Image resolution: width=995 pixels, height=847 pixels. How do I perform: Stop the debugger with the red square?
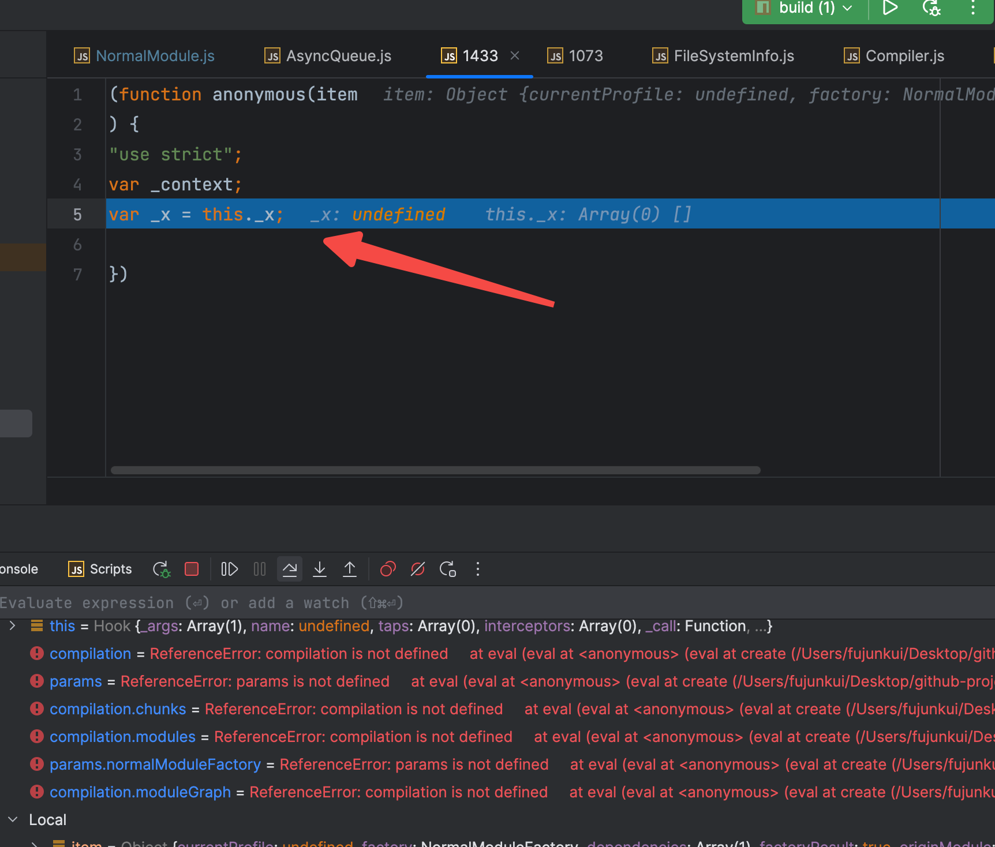(192, 569)
